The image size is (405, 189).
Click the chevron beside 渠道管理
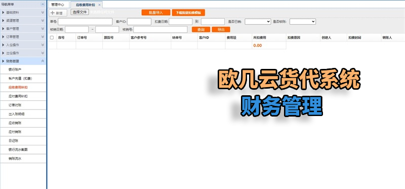pyautogui.click(x=43, y=20)
